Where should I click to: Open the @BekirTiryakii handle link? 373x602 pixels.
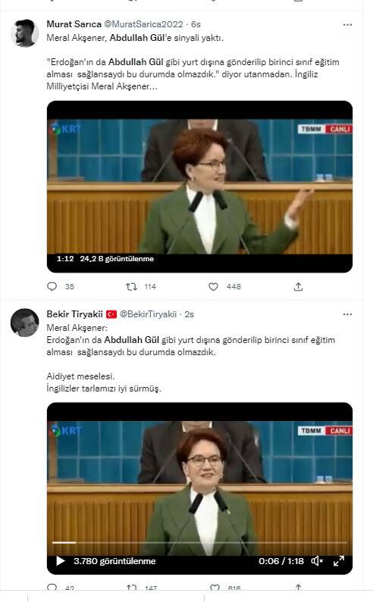pos(148,314)
